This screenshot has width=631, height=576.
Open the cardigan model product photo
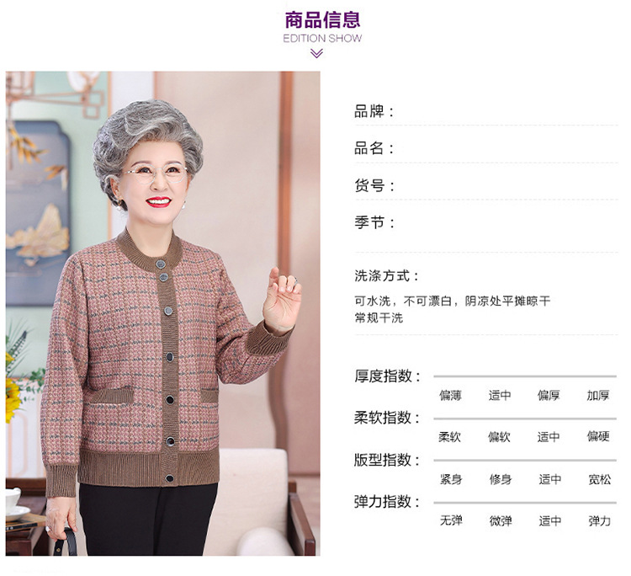coord(163,313)
